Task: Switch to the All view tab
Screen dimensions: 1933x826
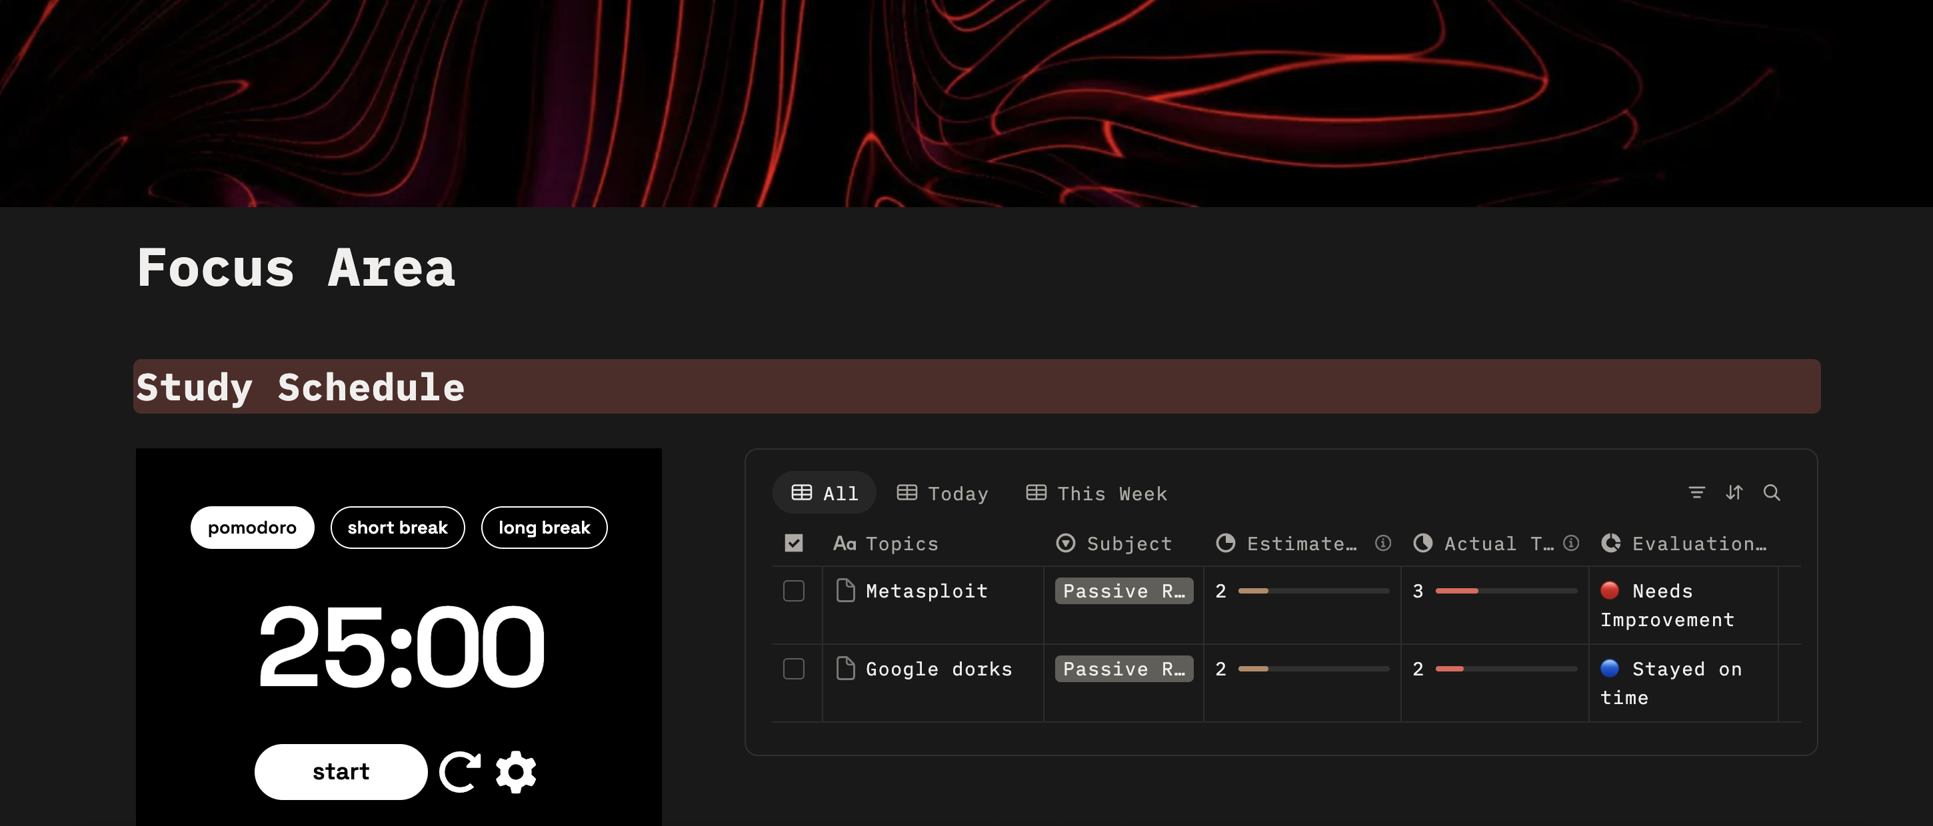Action: point(824,493)
